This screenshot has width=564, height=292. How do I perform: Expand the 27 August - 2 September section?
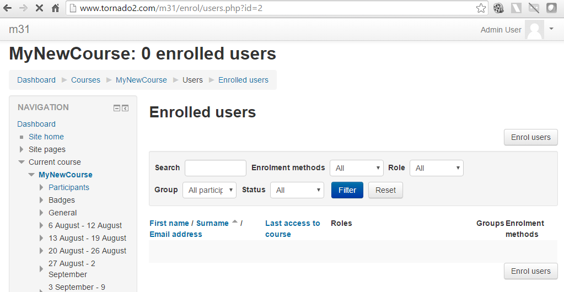(41, 269)
